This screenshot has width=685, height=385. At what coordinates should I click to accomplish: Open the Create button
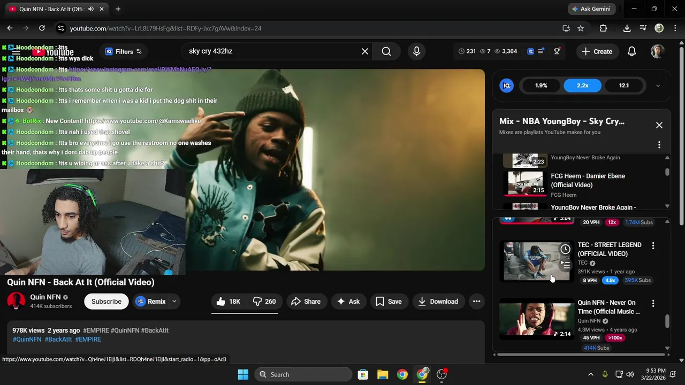pyautogui.click(x=597, y=51)
